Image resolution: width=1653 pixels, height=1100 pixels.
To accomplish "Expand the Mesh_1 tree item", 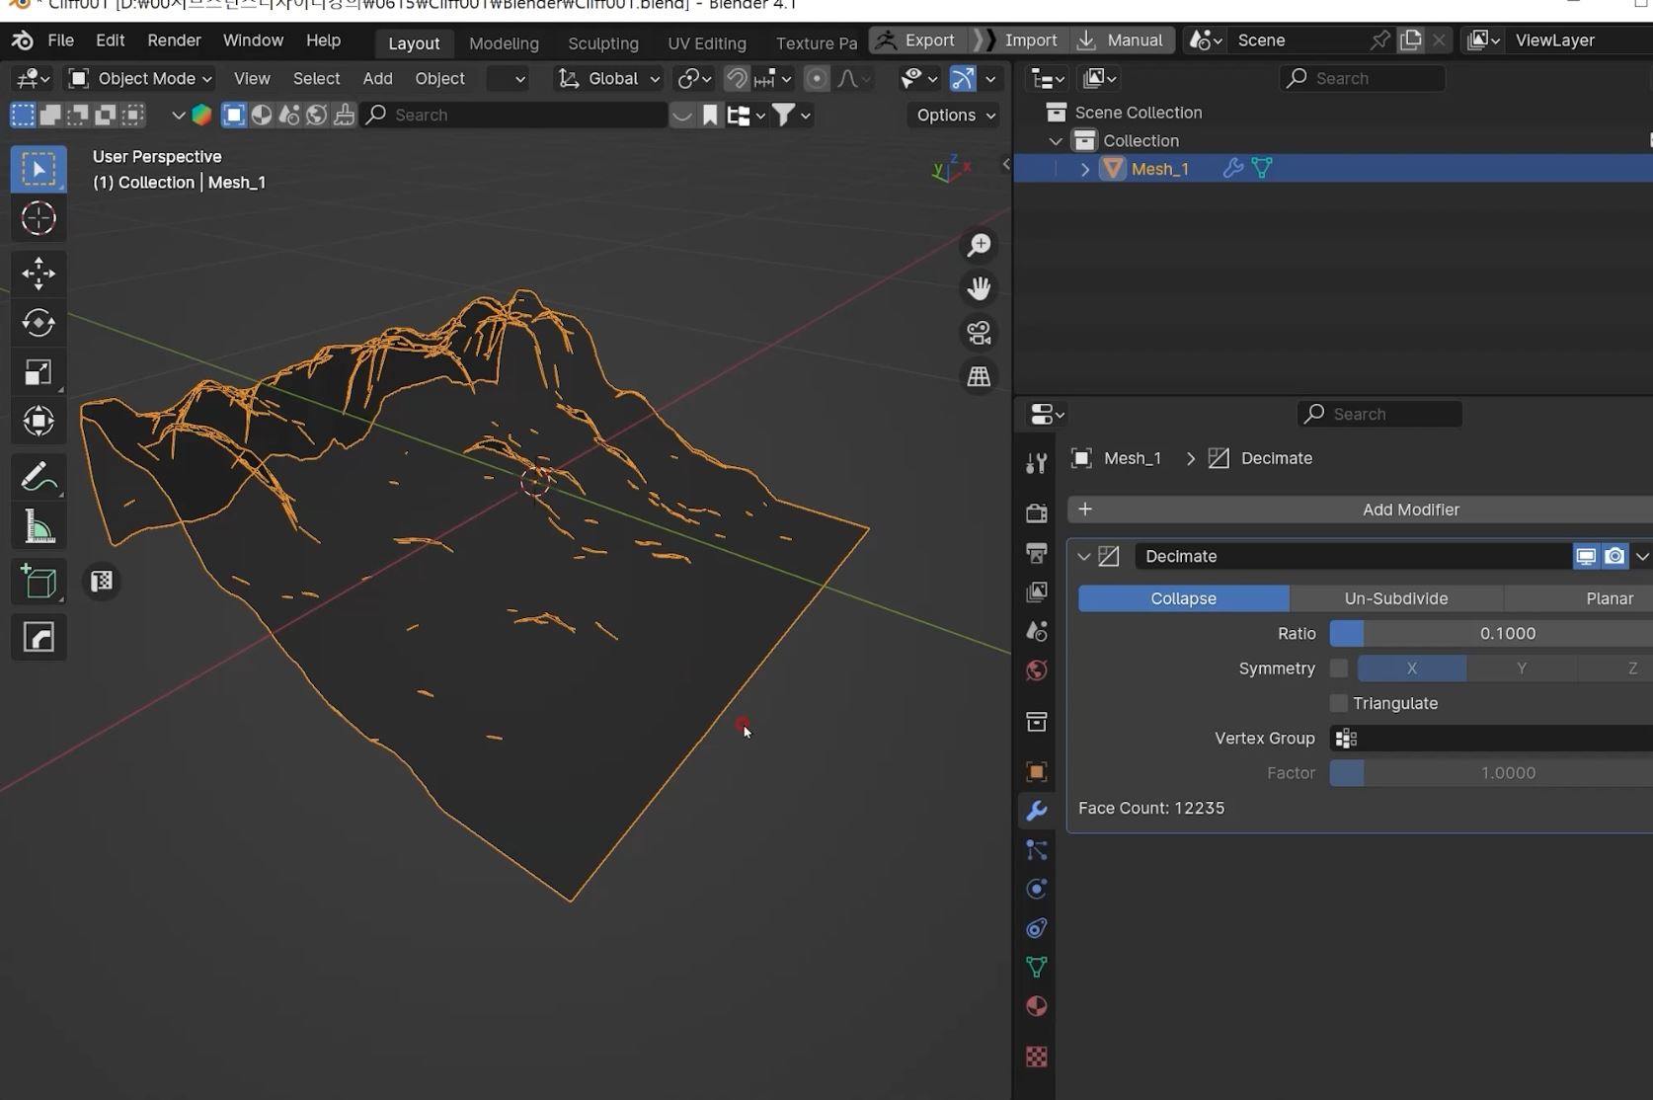I will click(x=1085, y=169).
